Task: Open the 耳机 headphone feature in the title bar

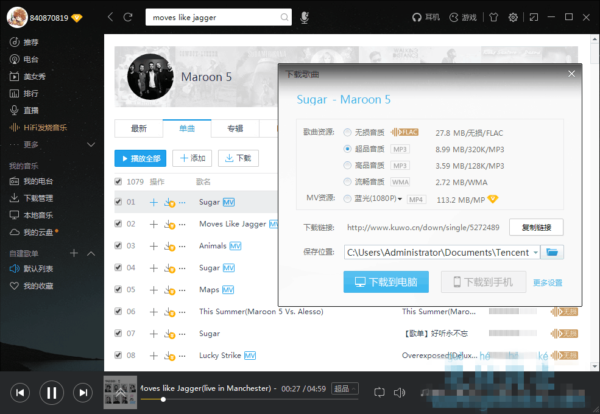Action: [x=426, y=17]
